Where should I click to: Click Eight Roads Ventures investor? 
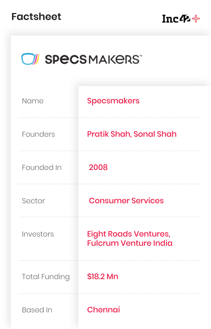tap(129, 234)
